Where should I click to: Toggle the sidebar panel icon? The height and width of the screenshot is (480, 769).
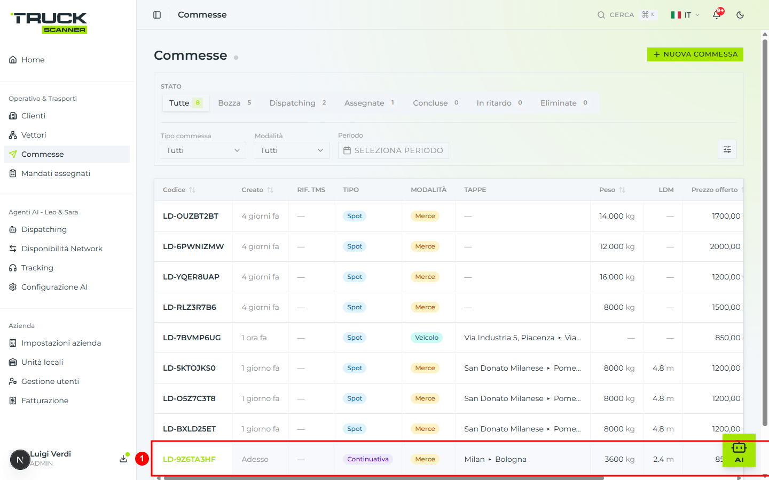(157, 15)
